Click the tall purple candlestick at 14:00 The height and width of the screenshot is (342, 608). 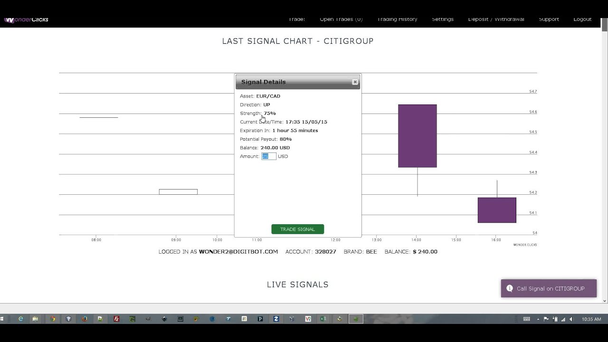click(x=418, y=136)
